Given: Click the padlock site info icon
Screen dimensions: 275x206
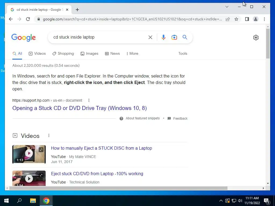Looking at the screenshot, I should [39, 19].
